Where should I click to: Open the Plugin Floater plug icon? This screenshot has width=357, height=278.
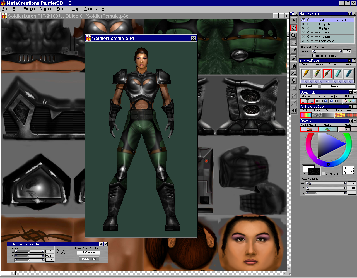pyautogui.click(x=309, y=129)
